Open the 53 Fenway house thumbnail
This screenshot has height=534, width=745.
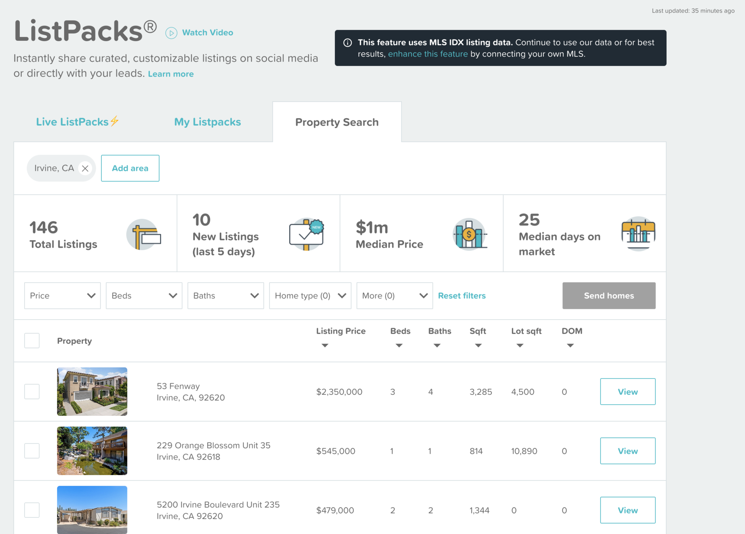(x=92, y=392)
